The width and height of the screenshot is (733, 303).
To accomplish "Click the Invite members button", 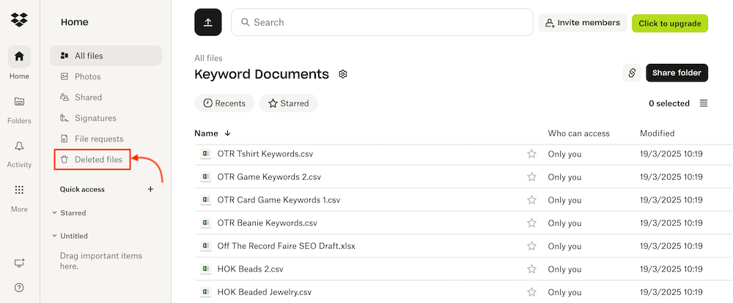I will click(583, 23).
